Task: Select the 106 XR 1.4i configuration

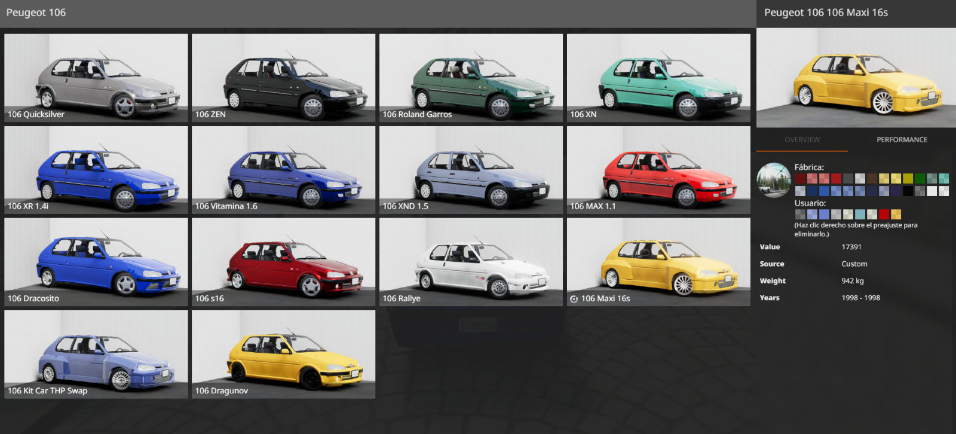Action: [x=96, y=170]
